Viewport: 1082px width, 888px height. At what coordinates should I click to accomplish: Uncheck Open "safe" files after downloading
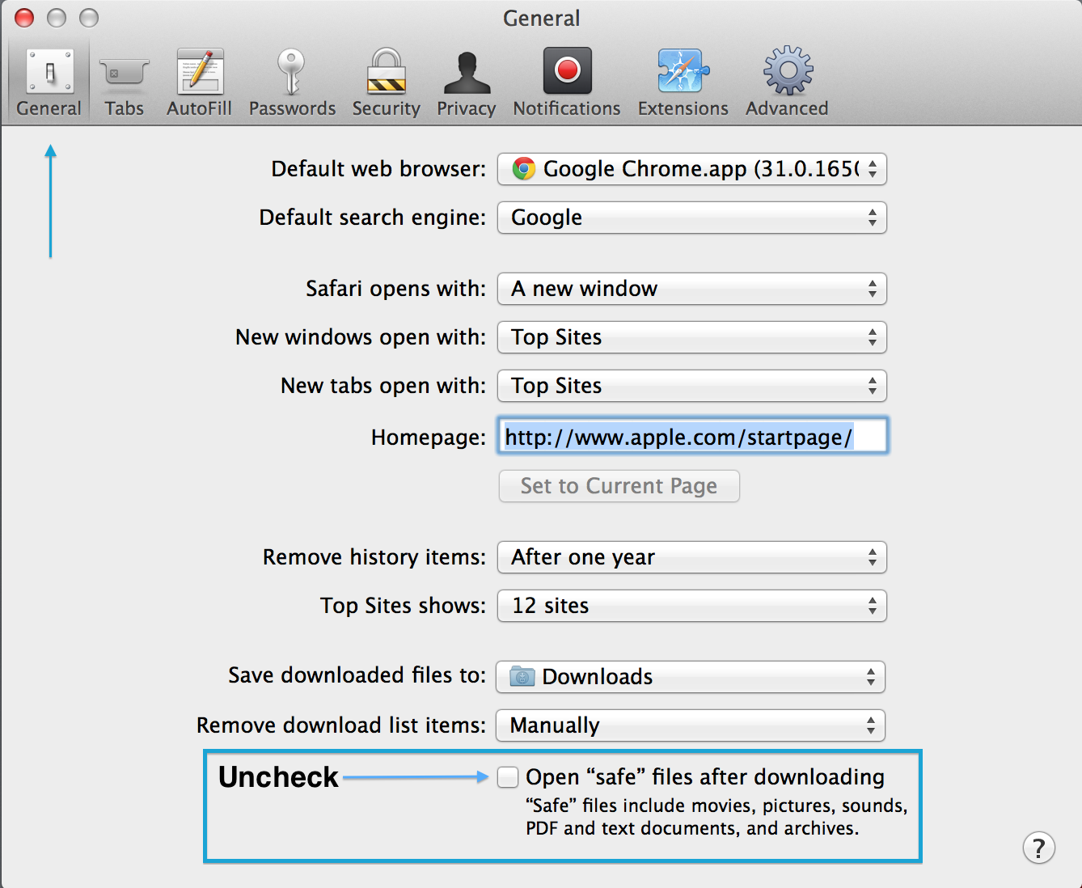tap(508, 777)
